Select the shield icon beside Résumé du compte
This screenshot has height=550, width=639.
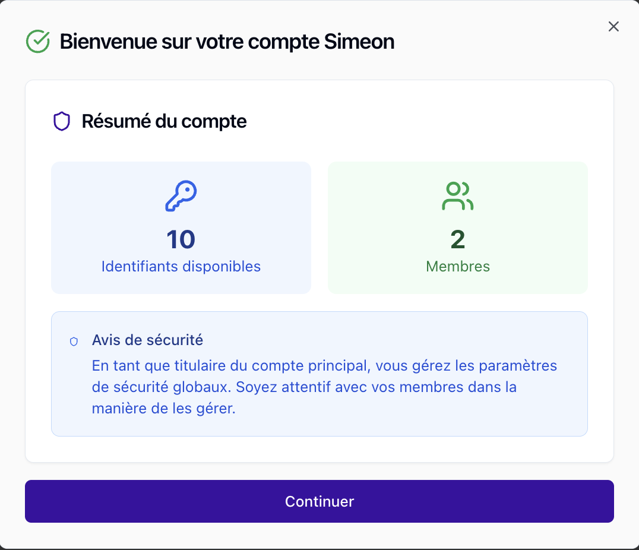62,121
